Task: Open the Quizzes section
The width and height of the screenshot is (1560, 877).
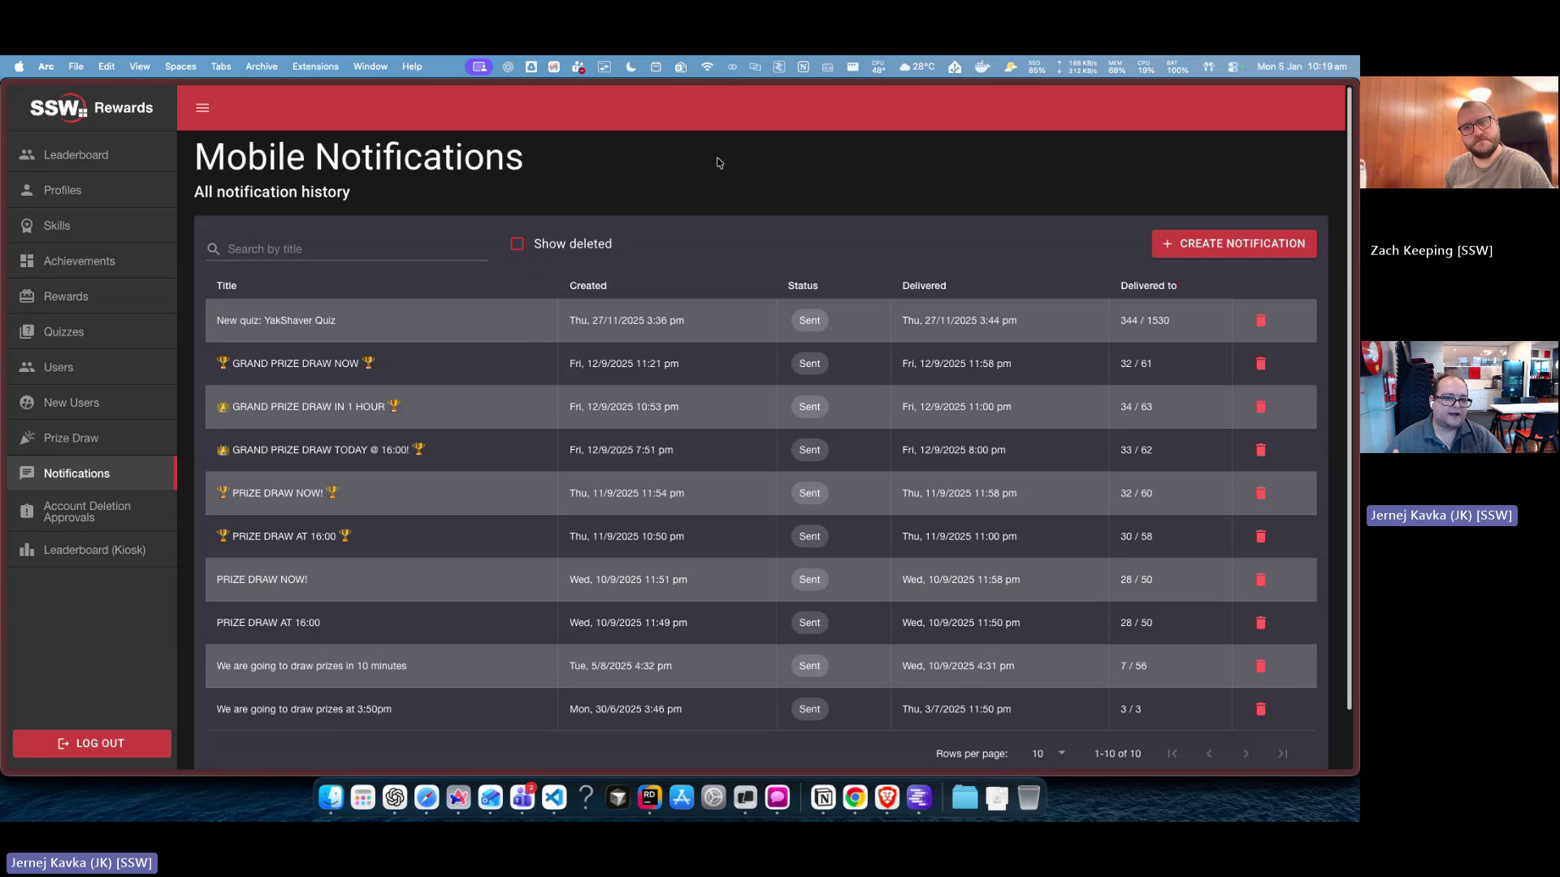Action: coord(63,331)
